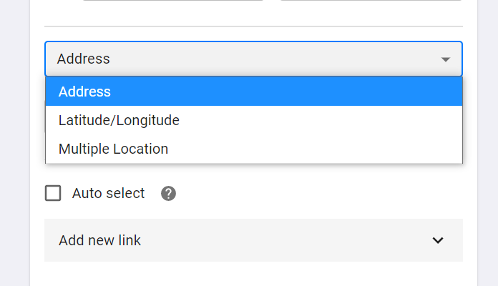The image size is (498, 286).
Task: Click the blue-outlined Address selector
Action: click(253, 59)
